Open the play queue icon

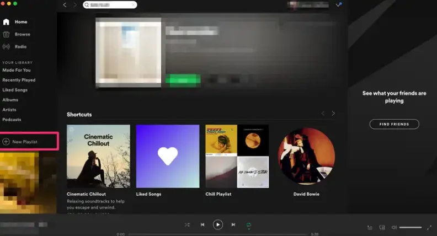tap(370, 228)
